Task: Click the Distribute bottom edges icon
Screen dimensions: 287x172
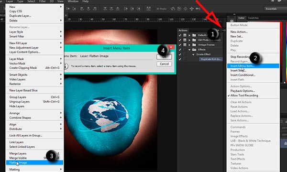Action: tap(118, 9)
